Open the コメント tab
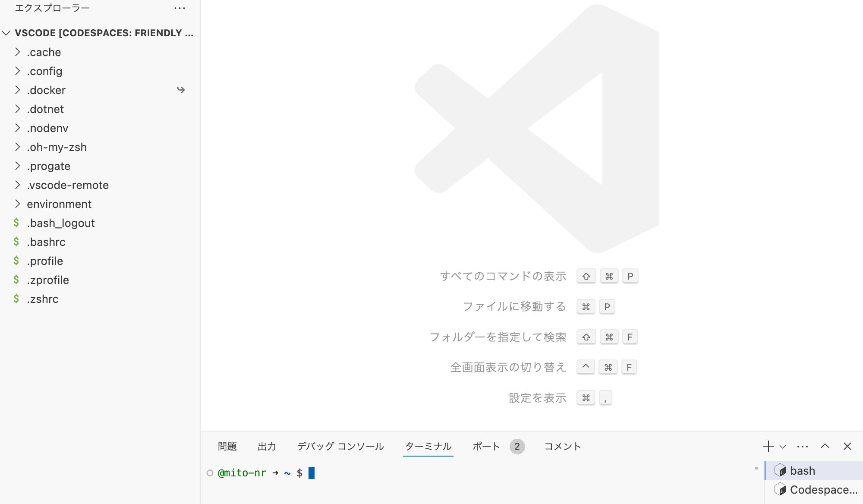The width and height of the screenshot is (863, 504). pos(563,446)
